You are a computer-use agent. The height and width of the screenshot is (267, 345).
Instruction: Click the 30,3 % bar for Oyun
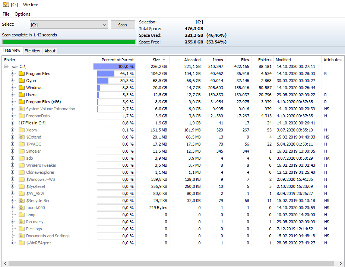coord(116,81)
